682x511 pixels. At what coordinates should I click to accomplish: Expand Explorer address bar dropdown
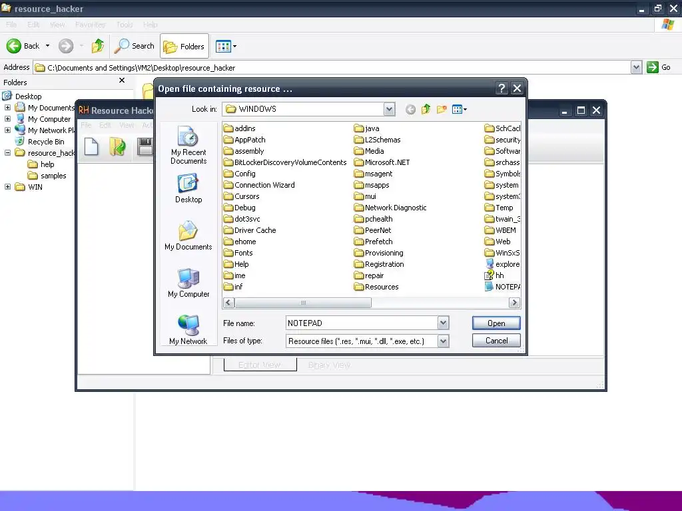coord(636,67)
